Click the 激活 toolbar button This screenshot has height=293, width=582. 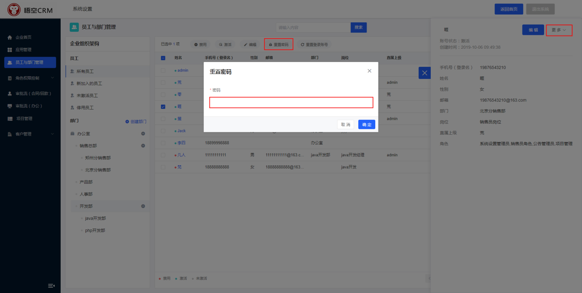pyautogui.click(x=225, y=45)
